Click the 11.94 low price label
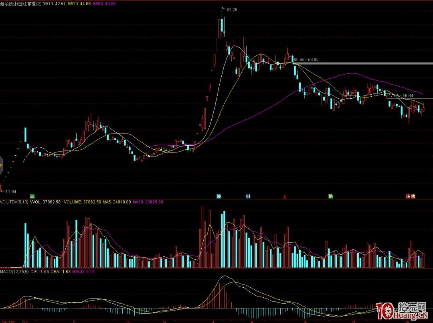This screenshot has width=433, height=323. point(11,191)
